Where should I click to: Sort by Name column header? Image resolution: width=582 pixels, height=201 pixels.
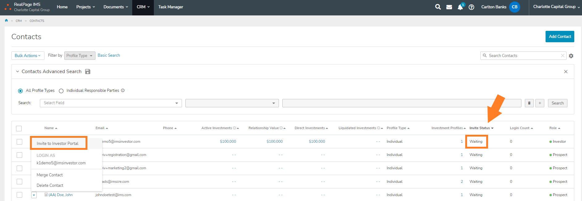click(x=51, y=128)
